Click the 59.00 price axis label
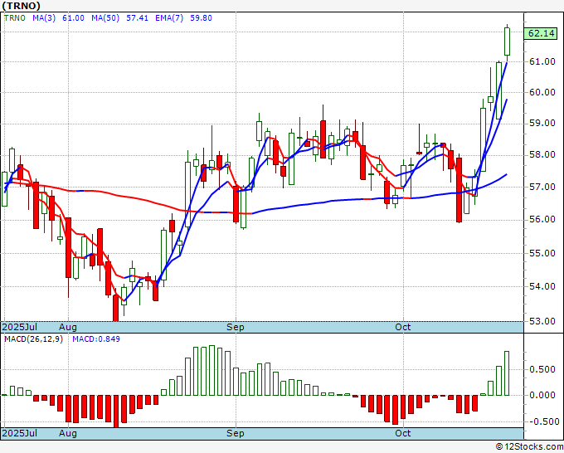Image resolution: width=564 pixels, height=453 pixels. point(542,123)
